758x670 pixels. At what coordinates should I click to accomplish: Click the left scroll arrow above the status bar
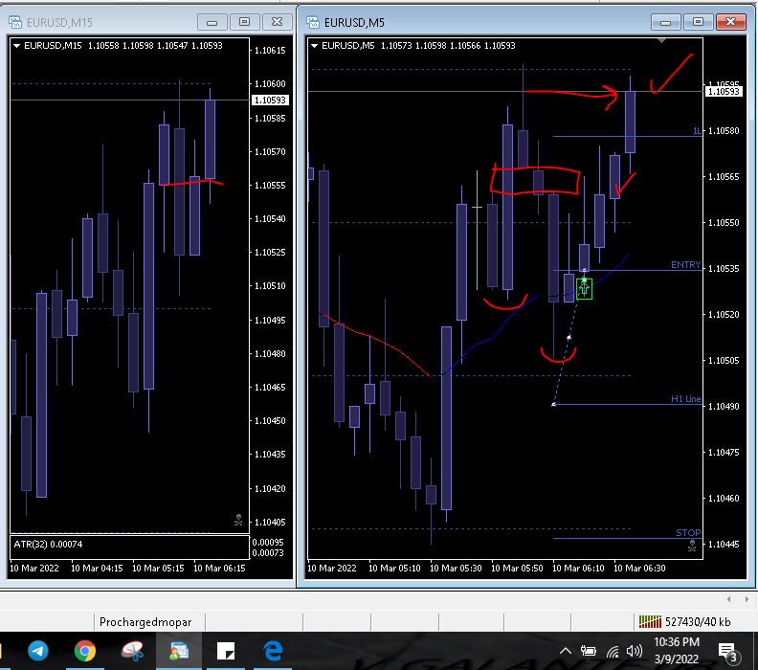tap(729, 599)
